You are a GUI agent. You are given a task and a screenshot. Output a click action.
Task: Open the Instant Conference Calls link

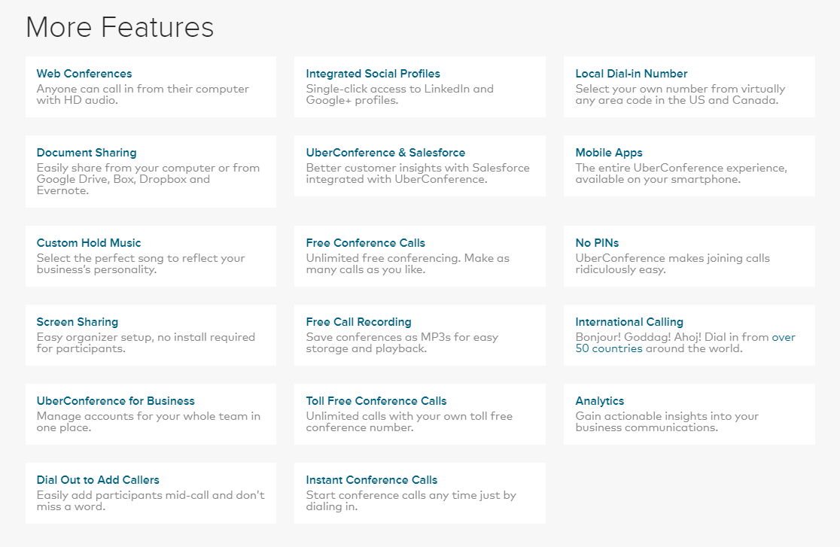[x=371, y=480]
